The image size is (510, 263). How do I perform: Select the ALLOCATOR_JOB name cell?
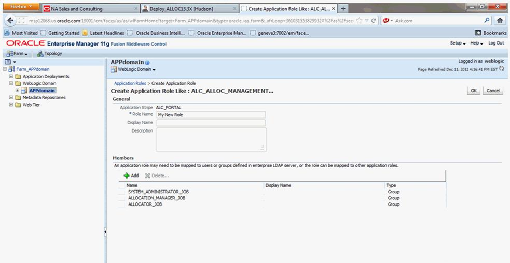click(145, 204)
